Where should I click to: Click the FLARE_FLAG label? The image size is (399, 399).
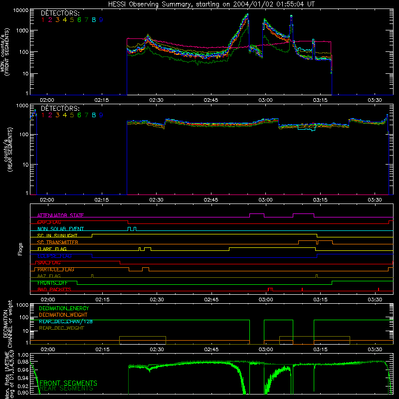click(x=52, y=249)
